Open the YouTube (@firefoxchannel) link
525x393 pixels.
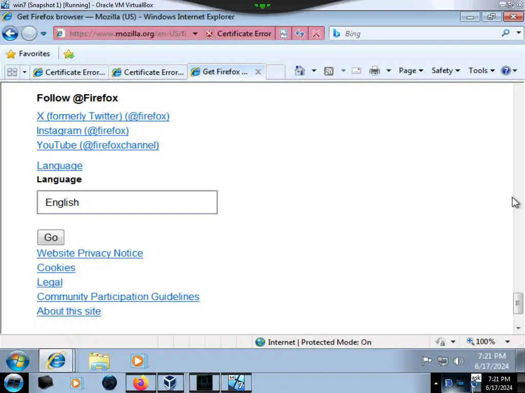pyautogui.click(x=98, y=145)
